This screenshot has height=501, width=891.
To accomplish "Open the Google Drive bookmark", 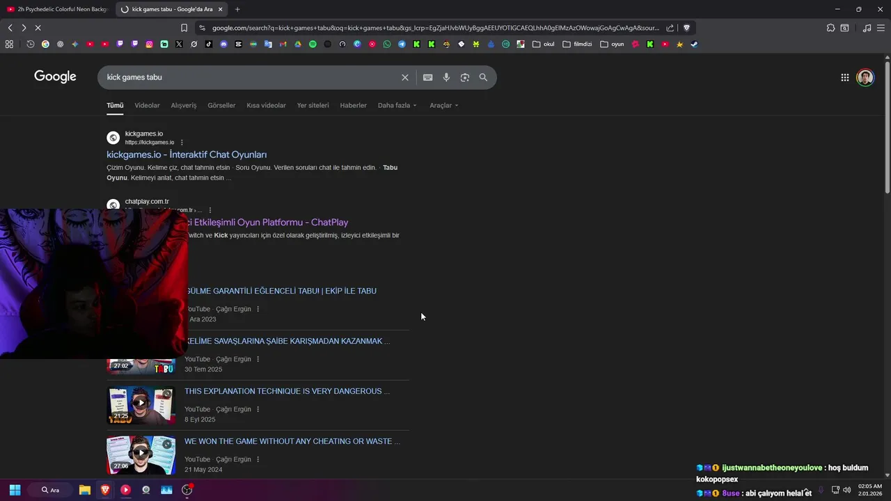I will tap(298, 44).
